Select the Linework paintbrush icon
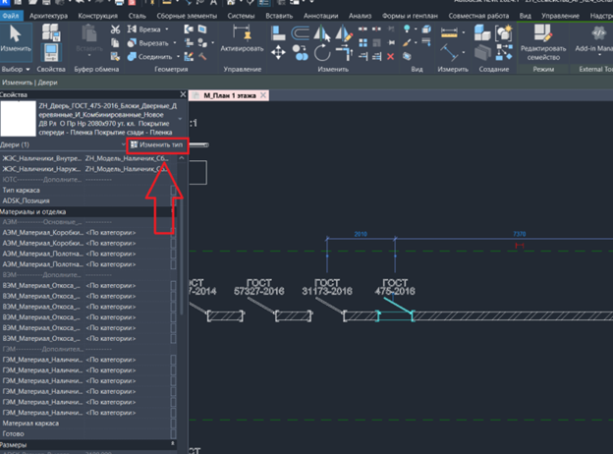Image resolution: width=613 pixels, height=454 pixels. coord(407,42)
